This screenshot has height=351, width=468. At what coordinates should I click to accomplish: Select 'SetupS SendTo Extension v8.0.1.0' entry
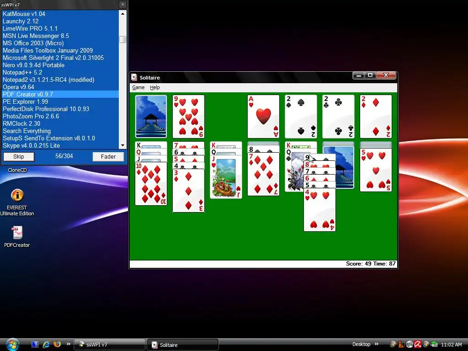tap(60, 138)
